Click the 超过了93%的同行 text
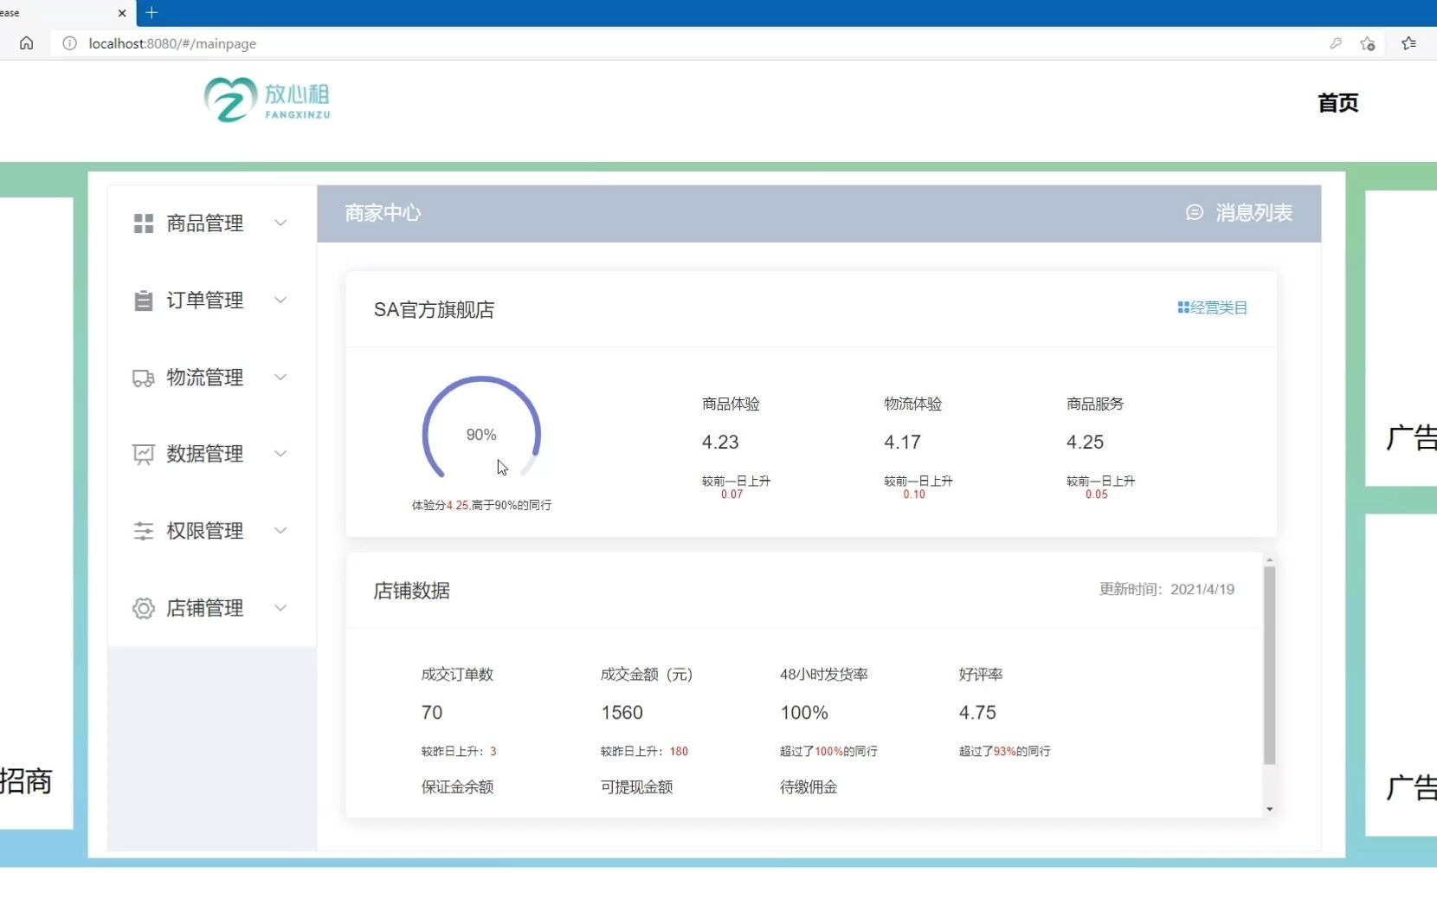The height and width of the screenshot is (899, 1437). 1004,752
